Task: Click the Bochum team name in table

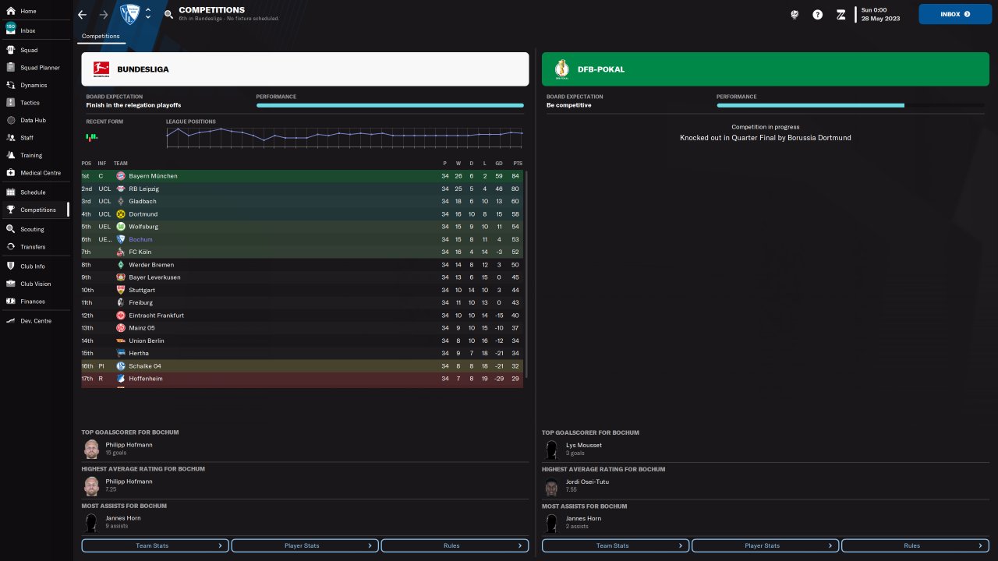Action: (140, 239)
